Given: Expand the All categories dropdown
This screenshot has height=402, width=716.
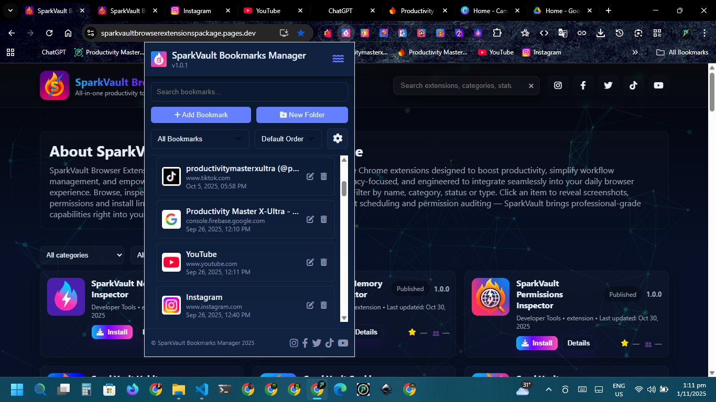Looking at the screenshot, I should 82,255.
